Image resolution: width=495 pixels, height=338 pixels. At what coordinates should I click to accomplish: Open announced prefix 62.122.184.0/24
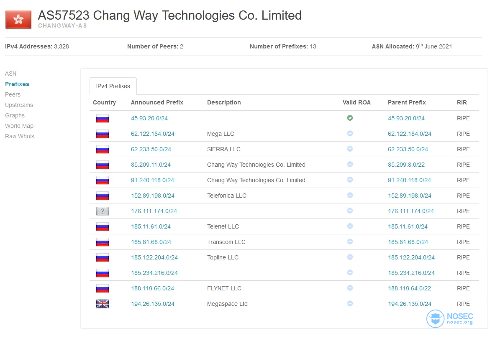click(152, 134)
